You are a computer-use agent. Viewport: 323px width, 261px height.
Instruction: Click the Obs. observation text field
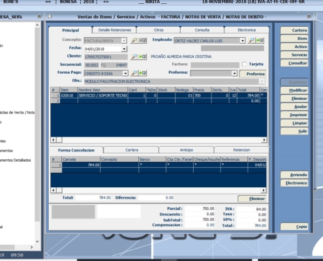172,82
